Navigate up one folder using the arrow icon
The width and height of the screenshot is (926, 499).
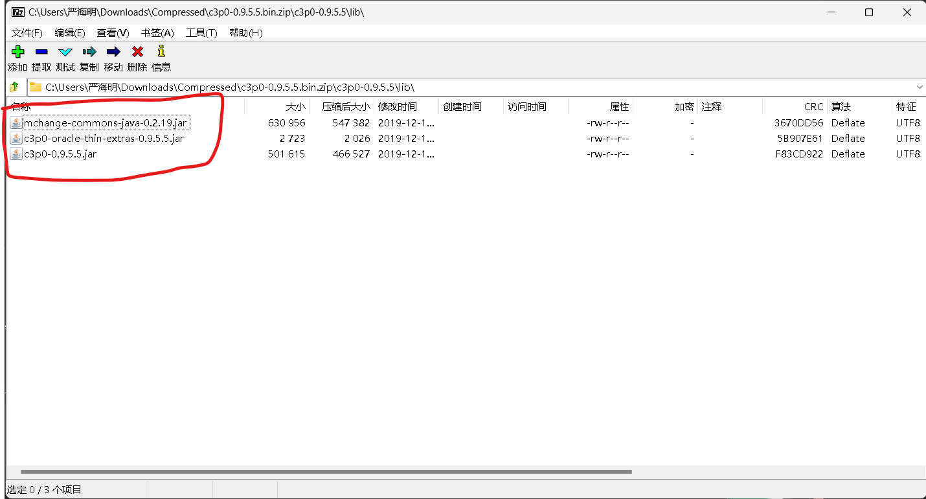point(14,86)
